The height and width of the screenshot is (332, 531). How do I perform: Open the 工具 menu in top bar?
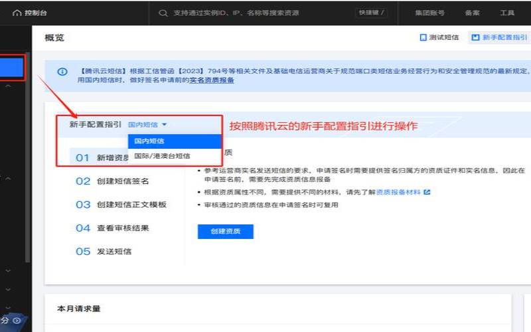507,13
